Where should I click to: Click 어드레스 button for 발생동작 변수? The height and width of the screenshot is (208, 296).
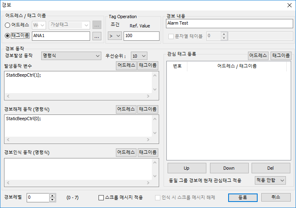point(126,65)
